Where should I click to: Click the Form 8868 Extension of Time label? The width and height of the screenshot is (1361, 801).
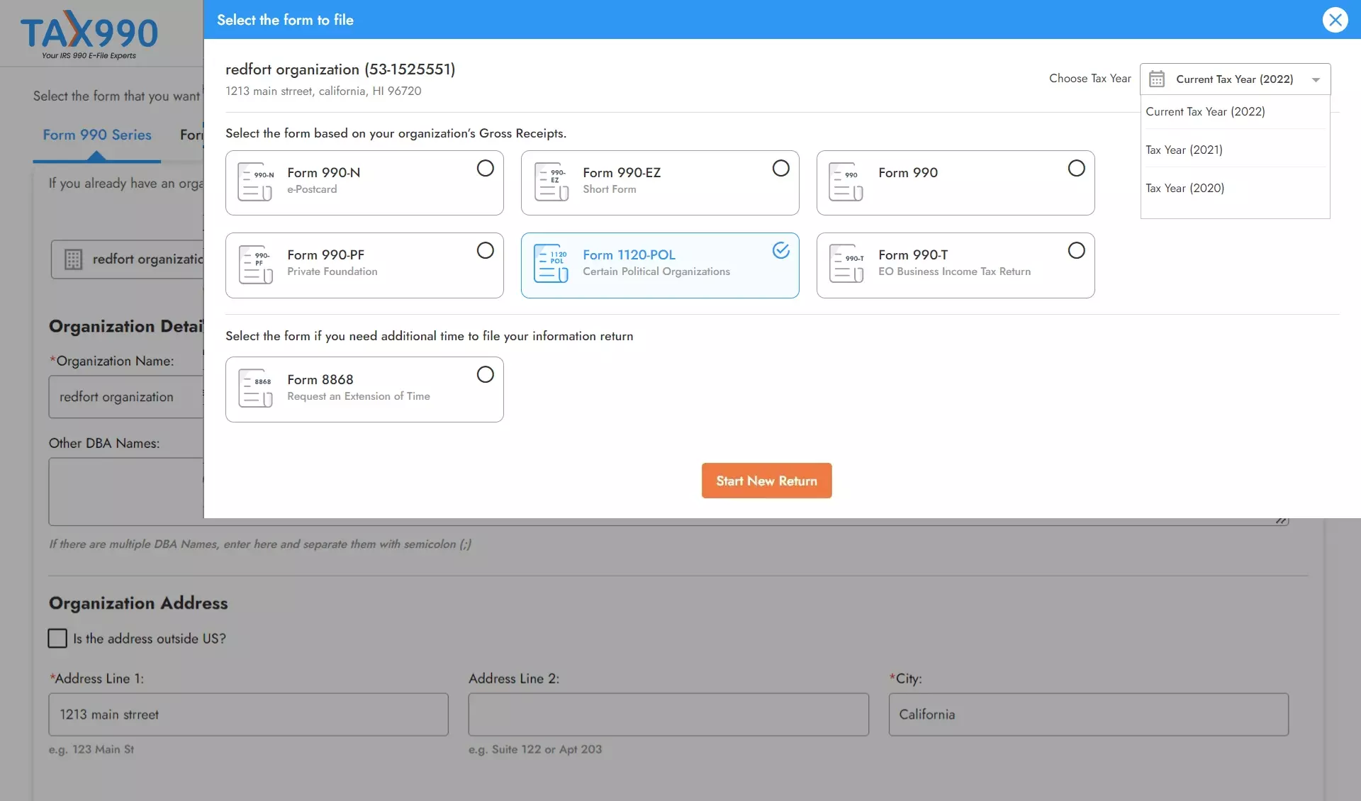coord(358,387)
